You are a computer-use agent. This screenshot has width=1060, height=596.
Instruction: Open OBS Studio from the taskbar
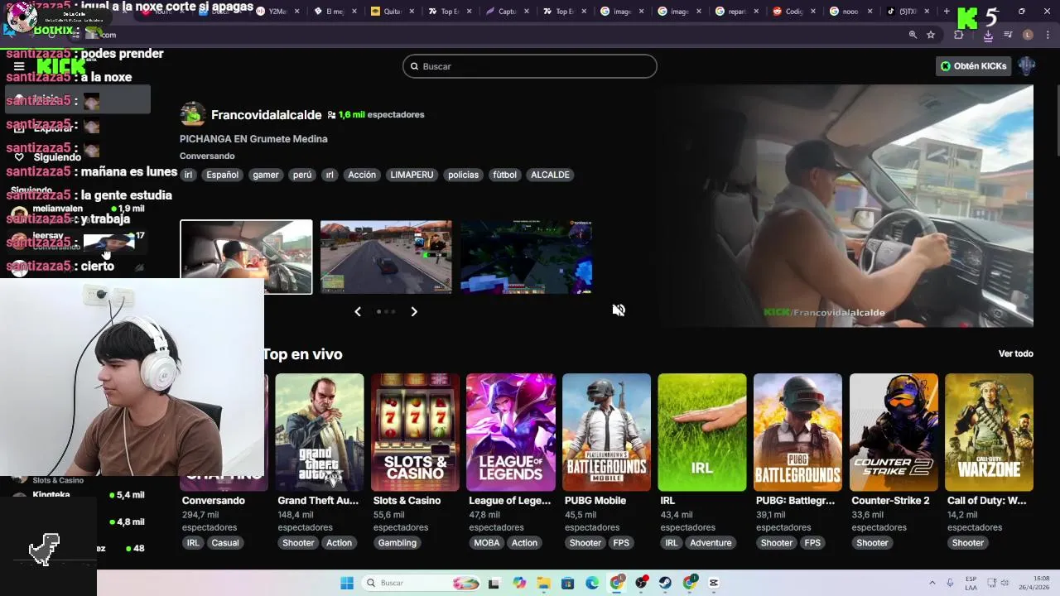[641, 583]
